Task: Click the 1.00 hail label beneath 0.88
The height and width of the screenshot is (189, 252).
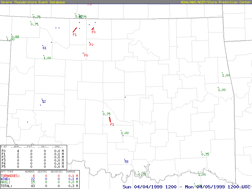Action: coord(10,39)
